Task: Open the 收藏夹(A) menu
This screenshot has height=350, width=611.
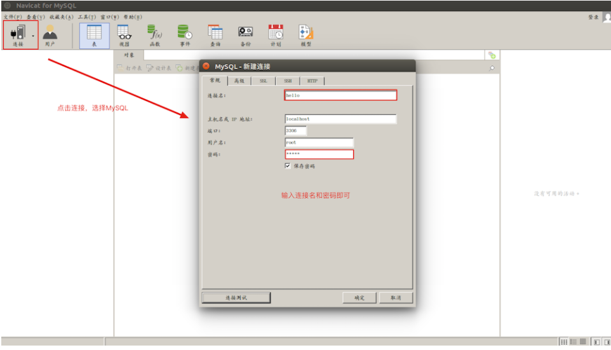Action: tap(61, 17)
